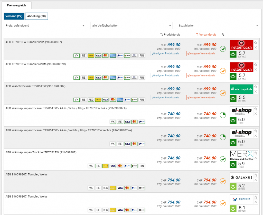This screenshot has height=215, width=263.
Task: Sort by the Versandpreis column header
Action: 206,34
